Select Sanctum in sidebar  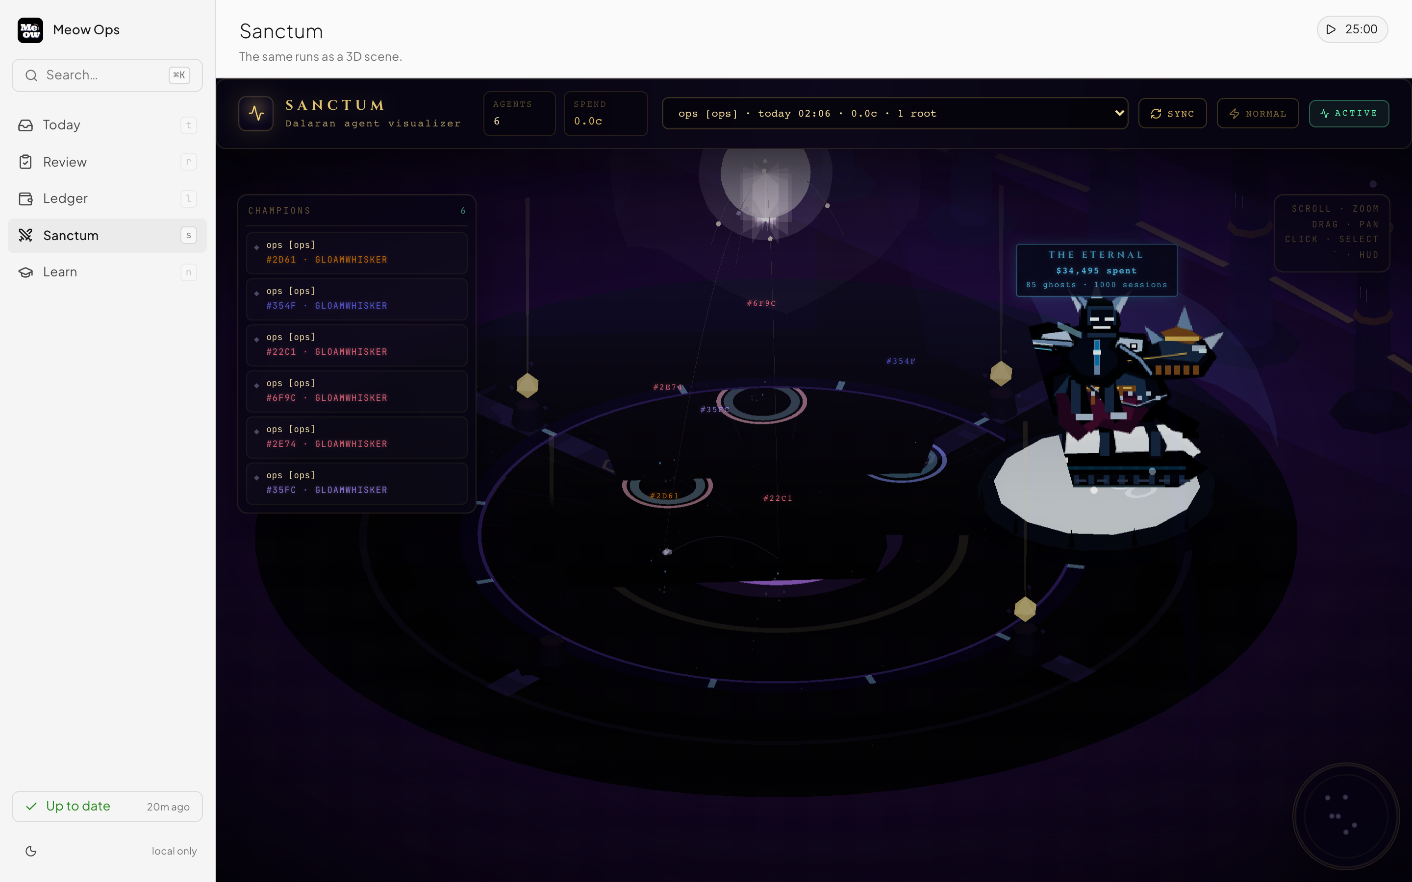point(107,235)
